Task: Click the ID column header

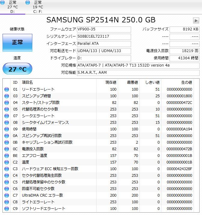Action: pos(15,83)
